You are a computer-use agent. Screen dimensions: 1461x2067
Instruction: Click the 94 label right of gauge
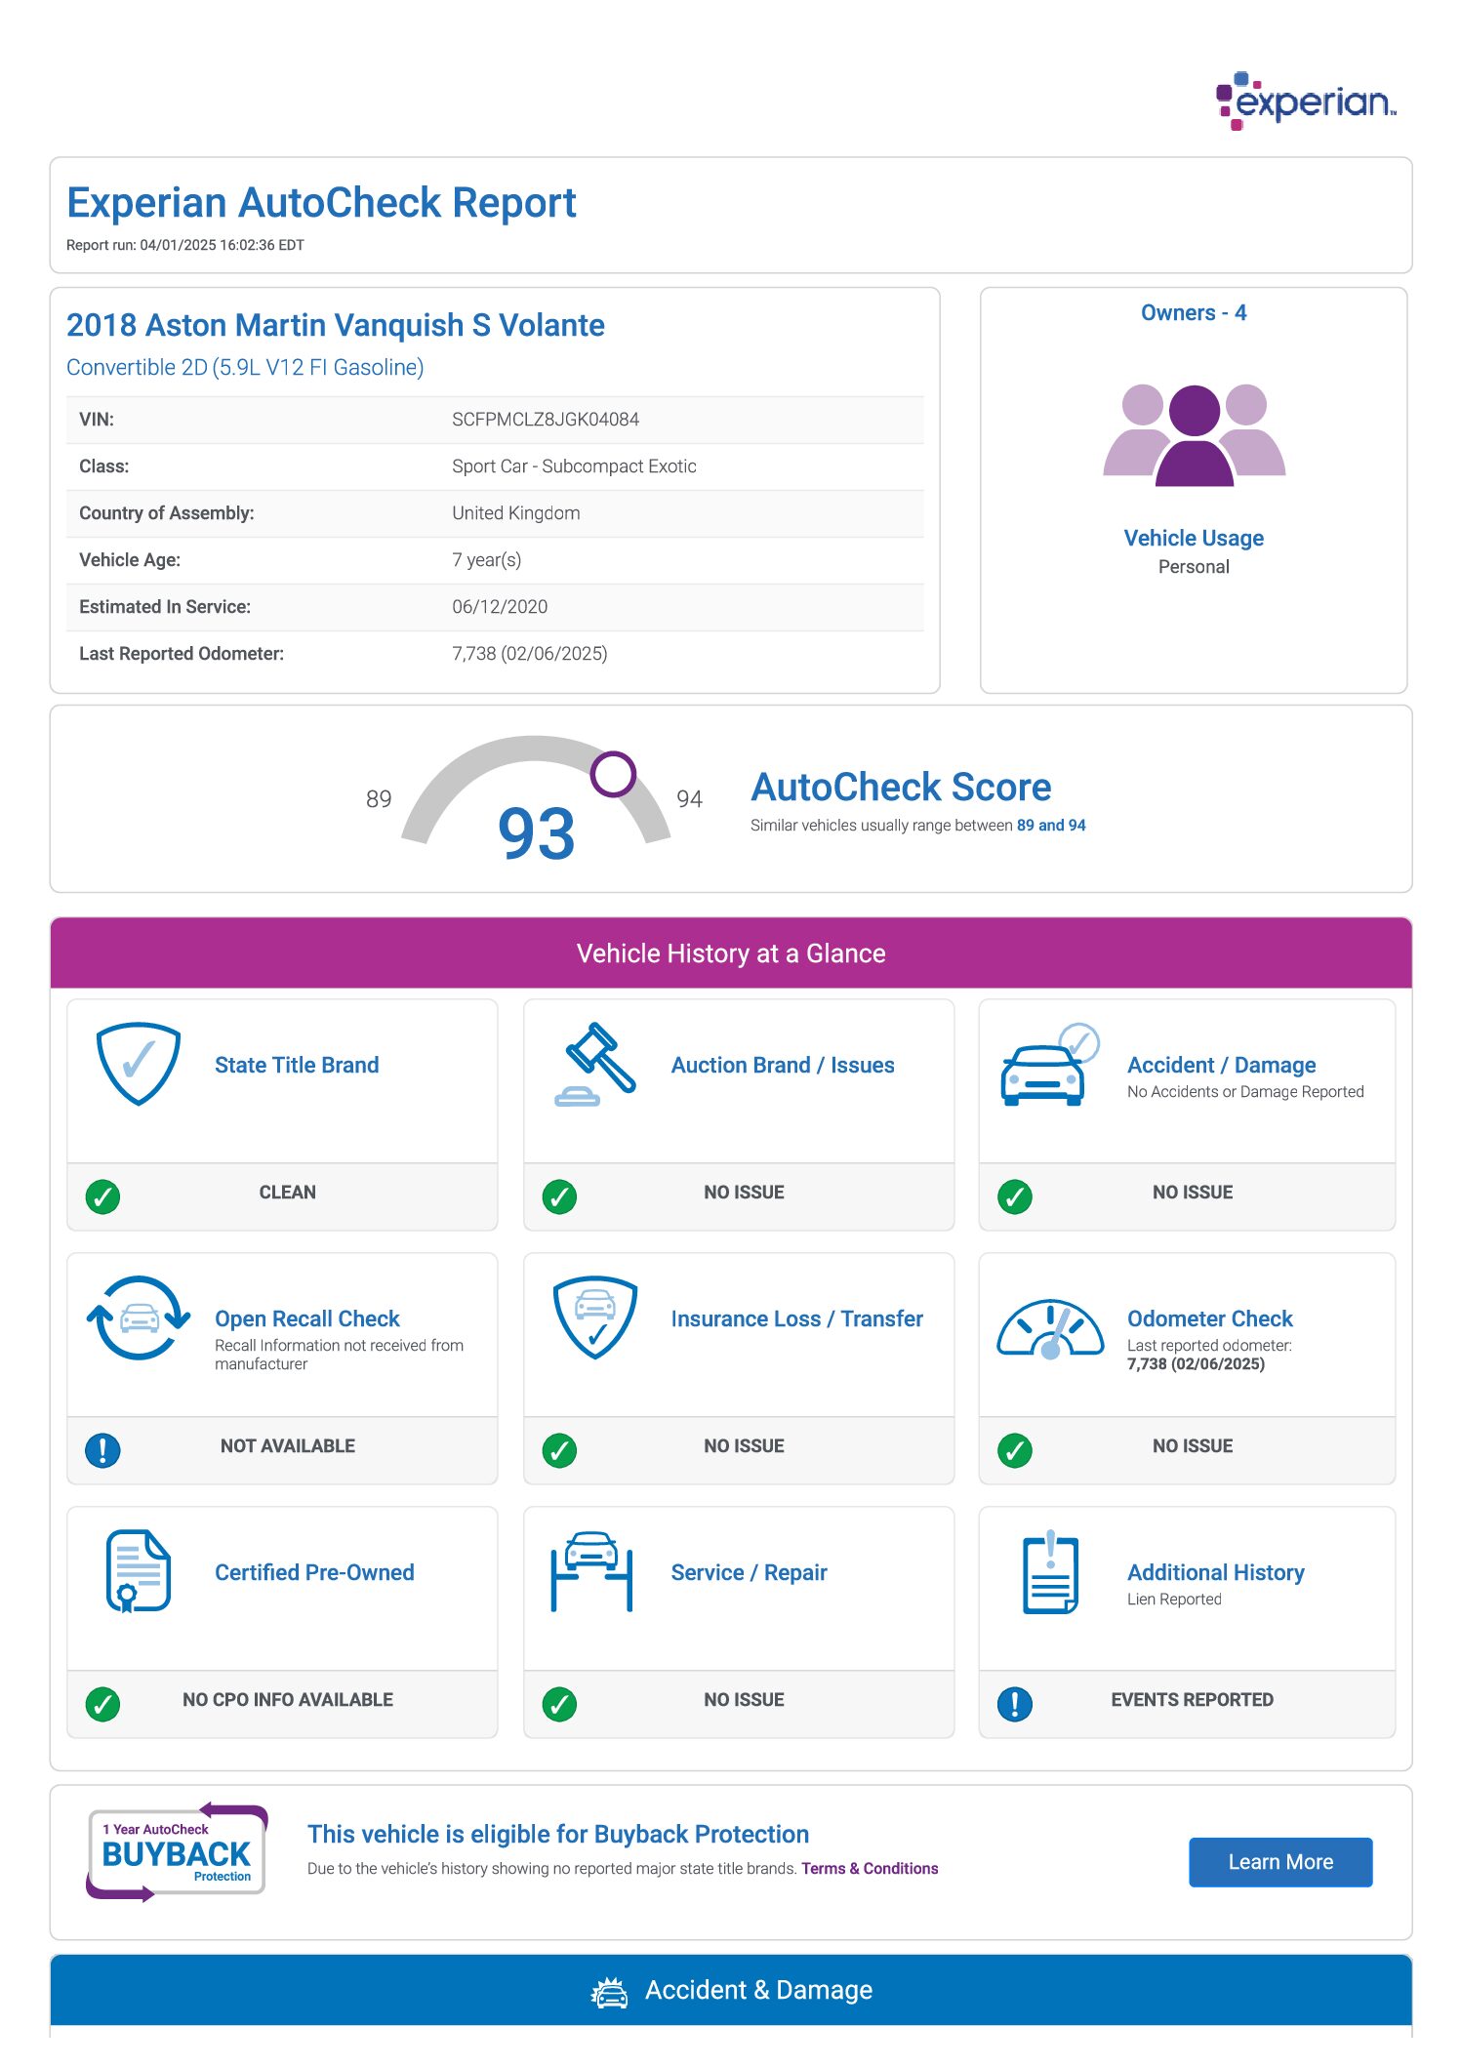click(x=689, y=799)
